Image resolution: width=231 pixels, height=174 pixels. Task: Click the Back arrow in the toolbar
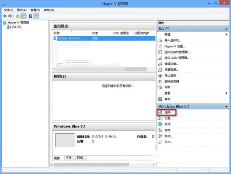pyautogui.click(x=5, y=16)
